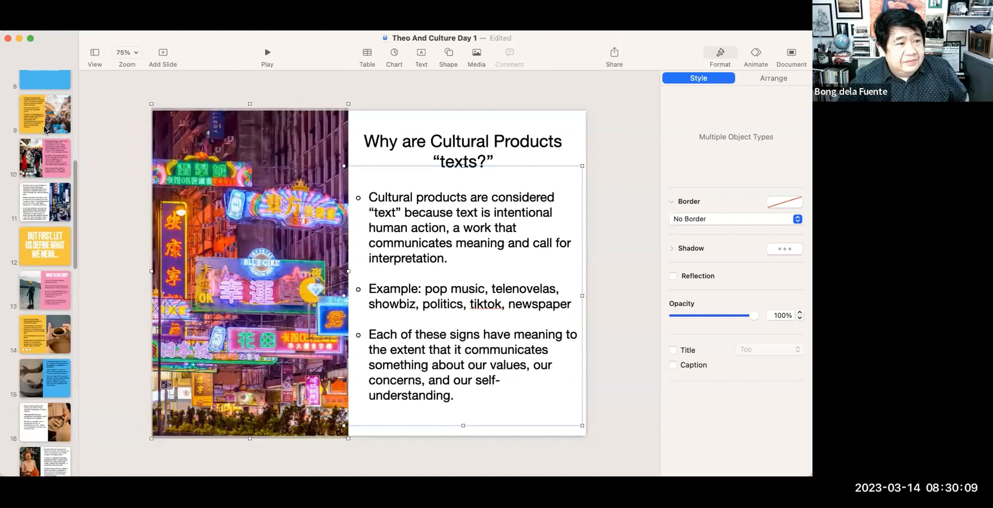Enable the Reflection checkbox
This screenshot has height=508, width=993.
point(673,276)
